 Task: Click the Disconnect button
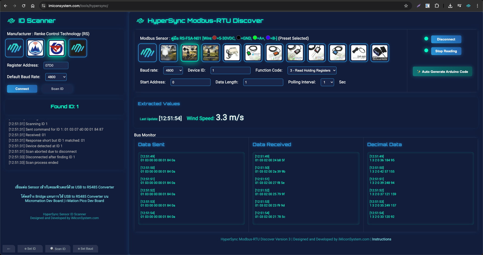446,39
